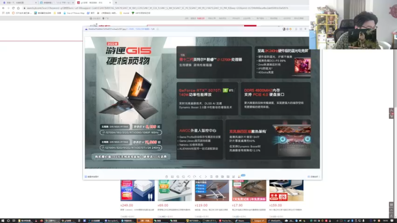The height and width of the screenshot is (223, 397).
Task: Switch to the second browser tab
Action: coord(57,2)
